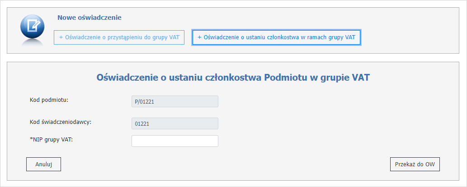
Task: Click the 'Nowe oświadczenie' section heading
Action: [x=90, y=18]
